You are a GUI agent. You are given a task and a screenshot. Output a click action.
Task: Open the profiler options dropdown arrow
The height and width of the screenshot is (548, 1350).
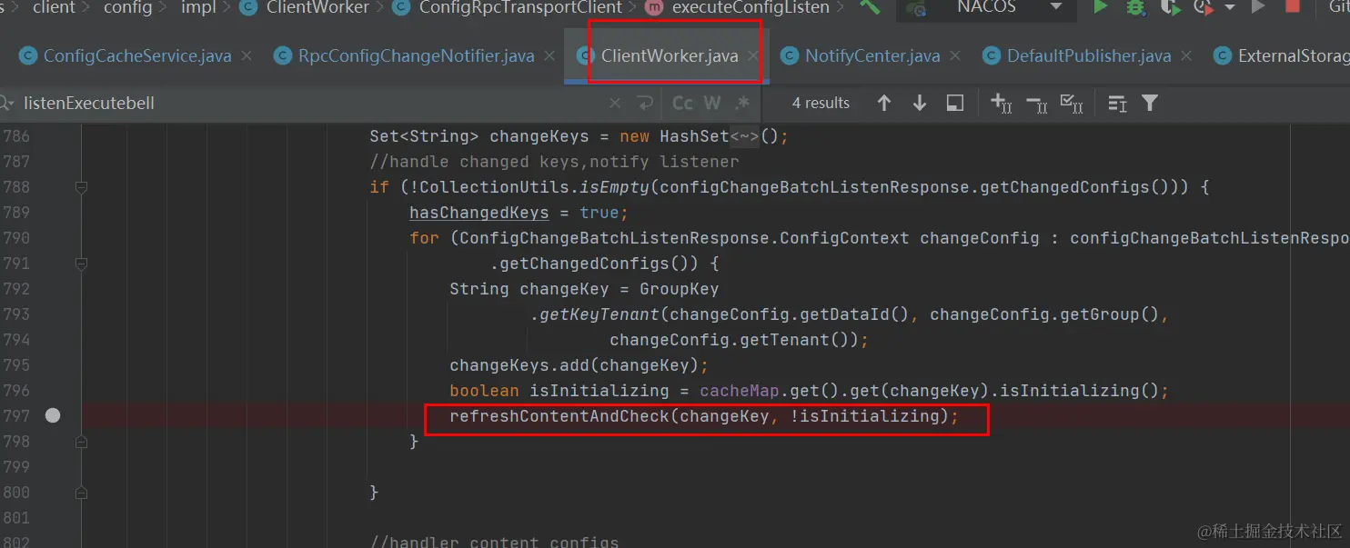(1230, 8)
